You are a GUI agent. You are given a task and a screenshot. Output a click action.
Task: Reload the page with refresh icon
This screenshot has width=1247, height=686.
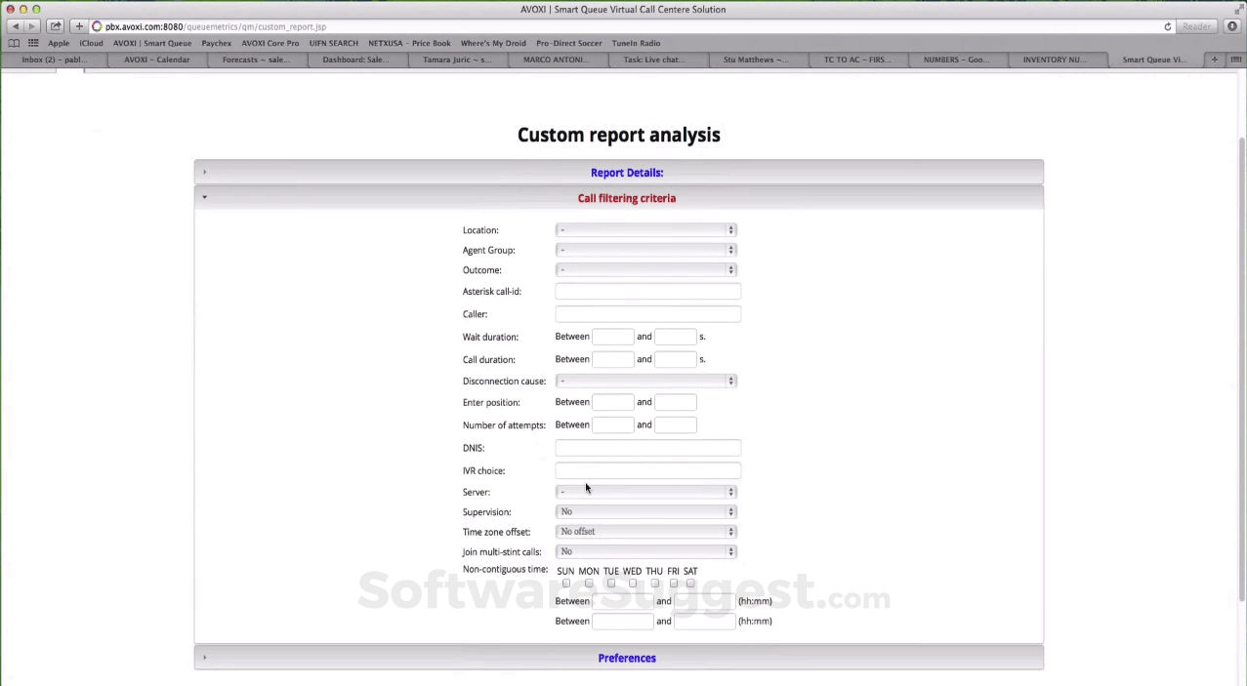tap(1167, 26)
